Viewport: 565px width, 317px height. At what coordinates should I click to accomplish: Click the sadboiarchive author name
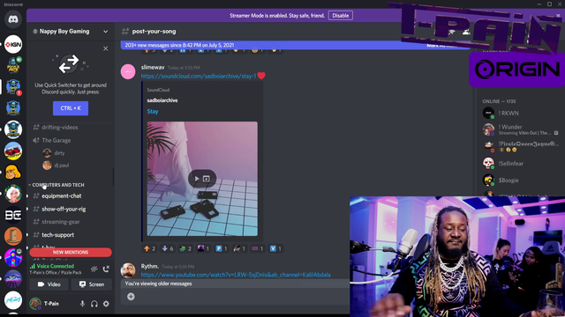tap(162, 100)
